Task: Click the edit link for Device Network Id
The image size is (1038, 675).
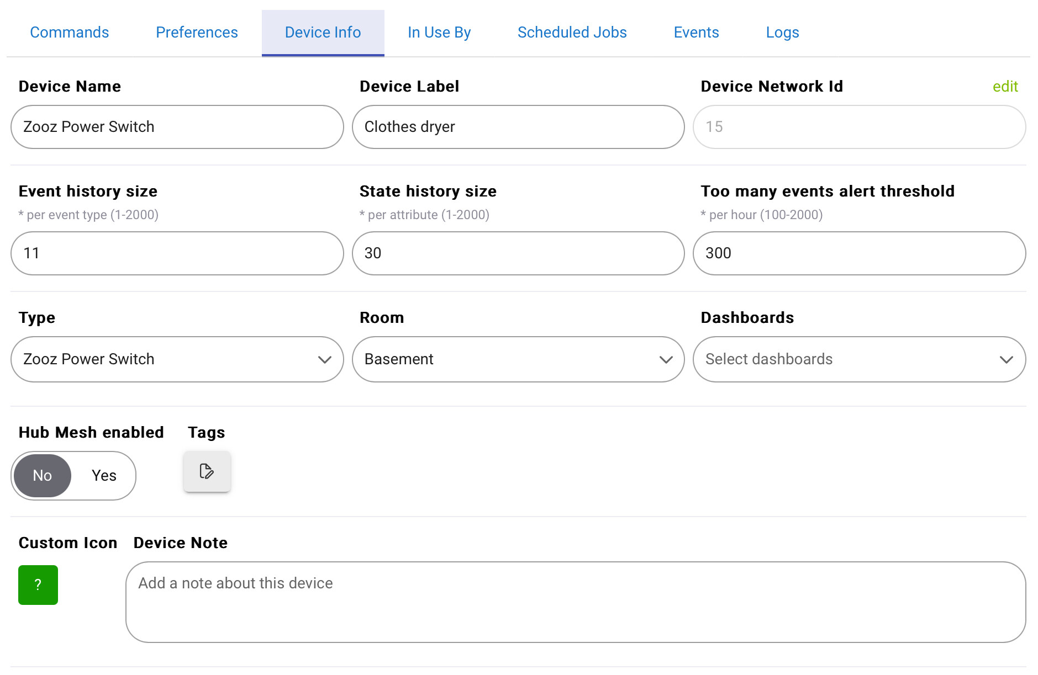Action: pyautogui.click(x=1005, y=87)
